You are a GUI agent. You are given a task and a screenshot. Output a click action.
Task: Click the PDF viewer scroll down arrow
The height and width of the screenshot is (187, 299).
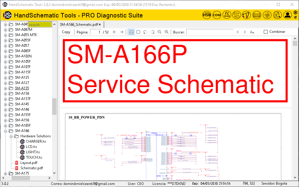(x=295, y=177)
